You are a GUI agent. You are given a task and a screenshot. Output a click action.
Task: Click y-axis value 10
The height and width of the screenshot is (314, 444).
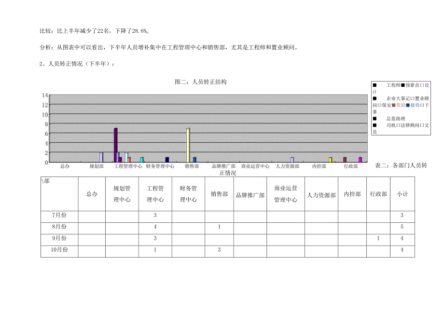tap(45, 115)
